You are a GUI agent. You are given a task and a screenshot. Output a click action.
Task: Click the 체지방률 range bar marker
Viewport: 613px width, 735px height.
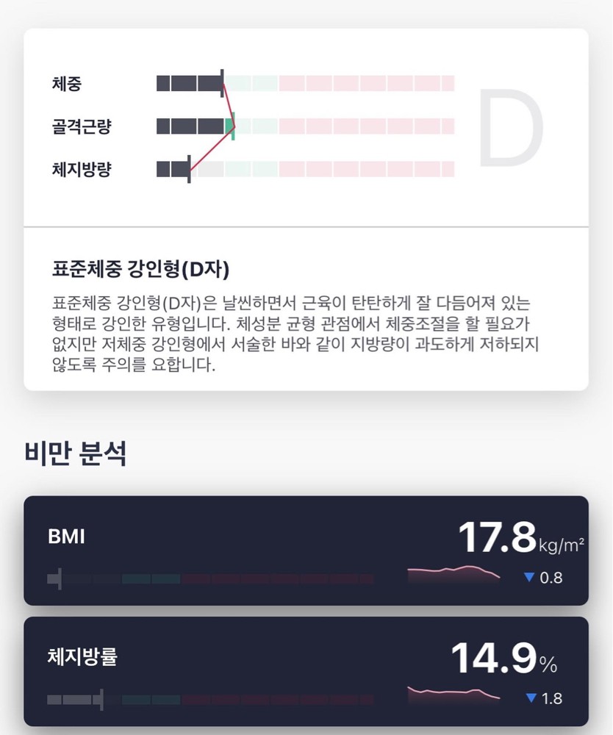(x=101, y=700)
